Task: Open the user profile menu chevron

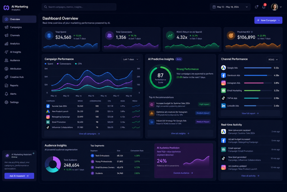Action: point(281,7)
